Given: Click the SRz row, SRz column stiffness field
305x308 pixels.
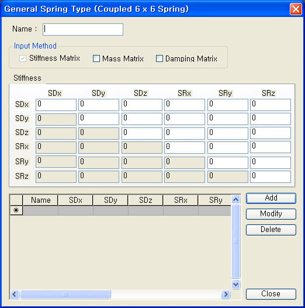Looking at the screenshot, I should 271,177.
